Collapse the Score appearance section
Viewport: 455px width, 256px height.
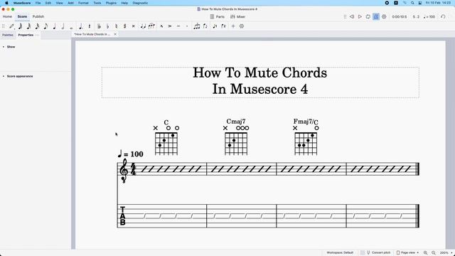coord(4,76)
